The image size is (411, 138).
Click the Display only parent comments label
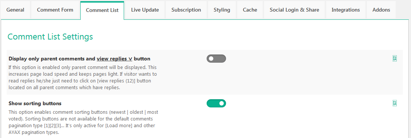pos(80,59)
